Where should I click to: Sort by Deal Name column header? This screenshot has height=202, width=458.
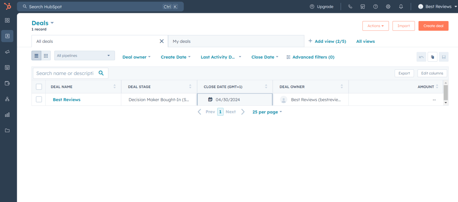(x=83, y=87)
